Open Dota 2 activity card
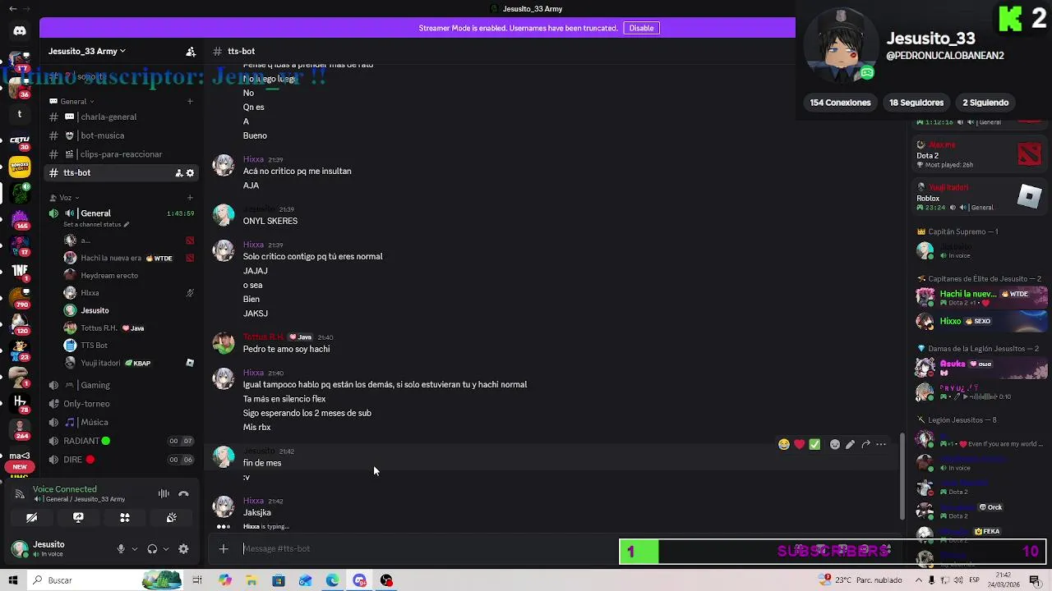1052x591 pixels. [x=980, y=154]
